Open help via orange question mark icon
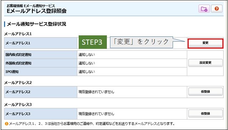 (x=217, y=9)
